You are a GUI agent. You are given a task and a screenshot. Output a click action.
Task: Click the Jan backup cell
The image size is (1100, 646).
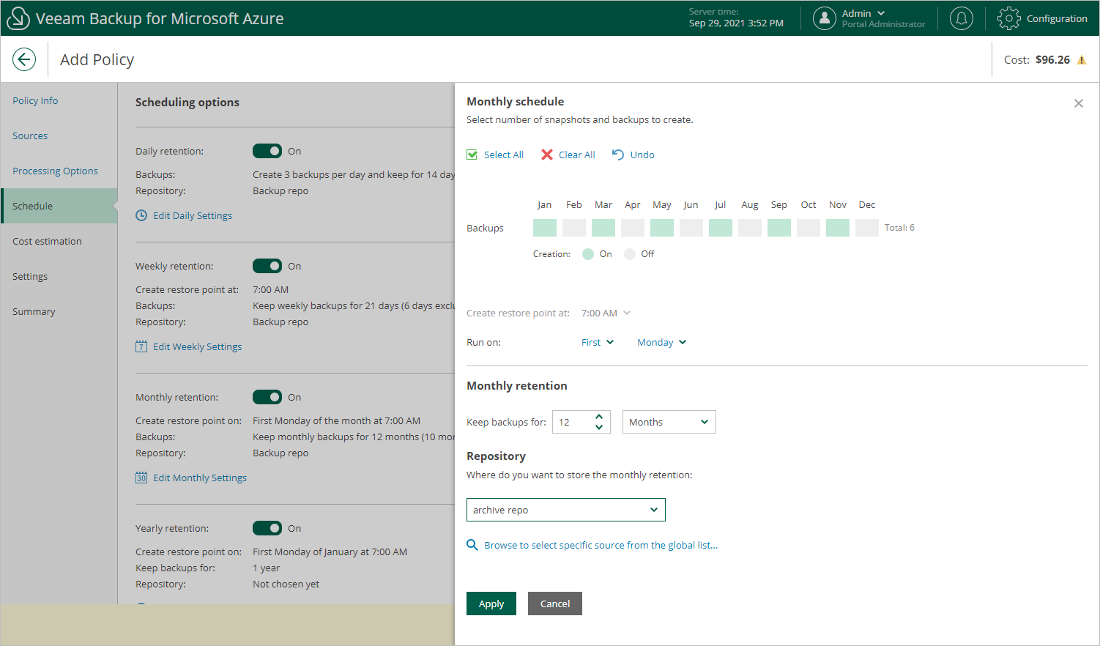click(545, 228)
